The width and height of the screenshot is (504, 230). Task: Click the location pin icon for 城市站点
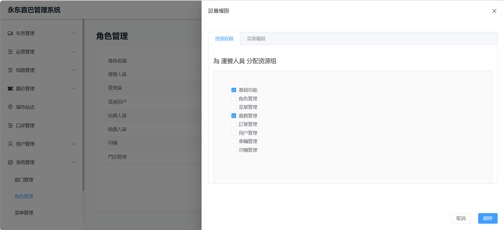tap(10, 107)
